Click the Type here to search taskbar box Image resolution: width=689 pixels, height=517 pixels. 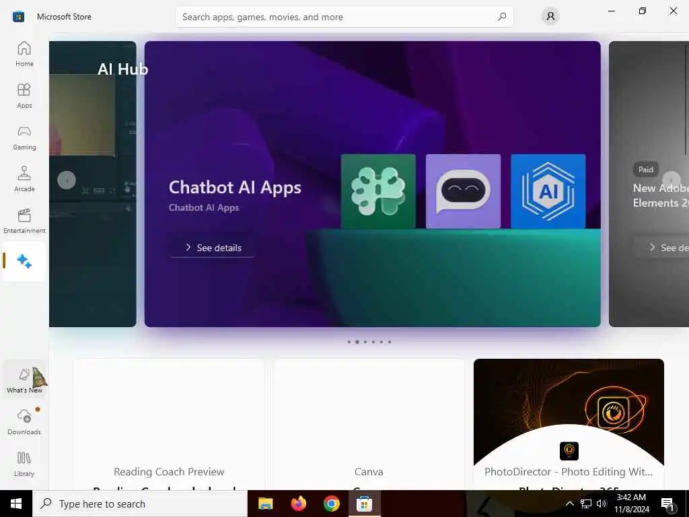pos(140,504)
